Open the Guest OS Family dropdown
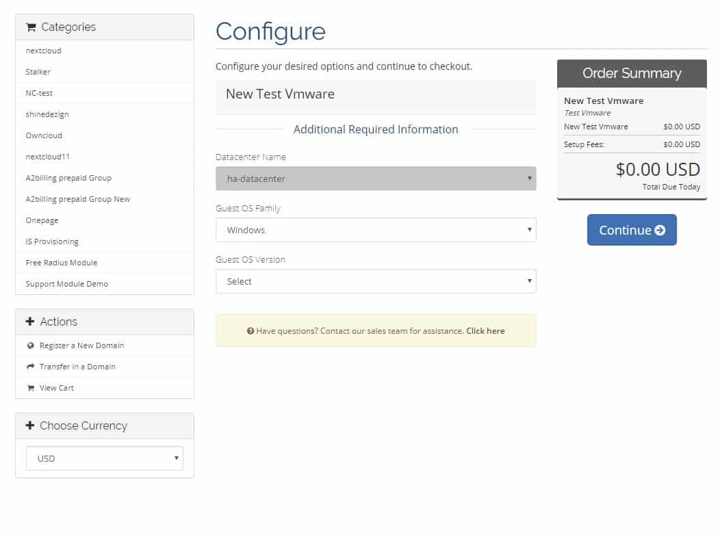 tap(376, 230)
